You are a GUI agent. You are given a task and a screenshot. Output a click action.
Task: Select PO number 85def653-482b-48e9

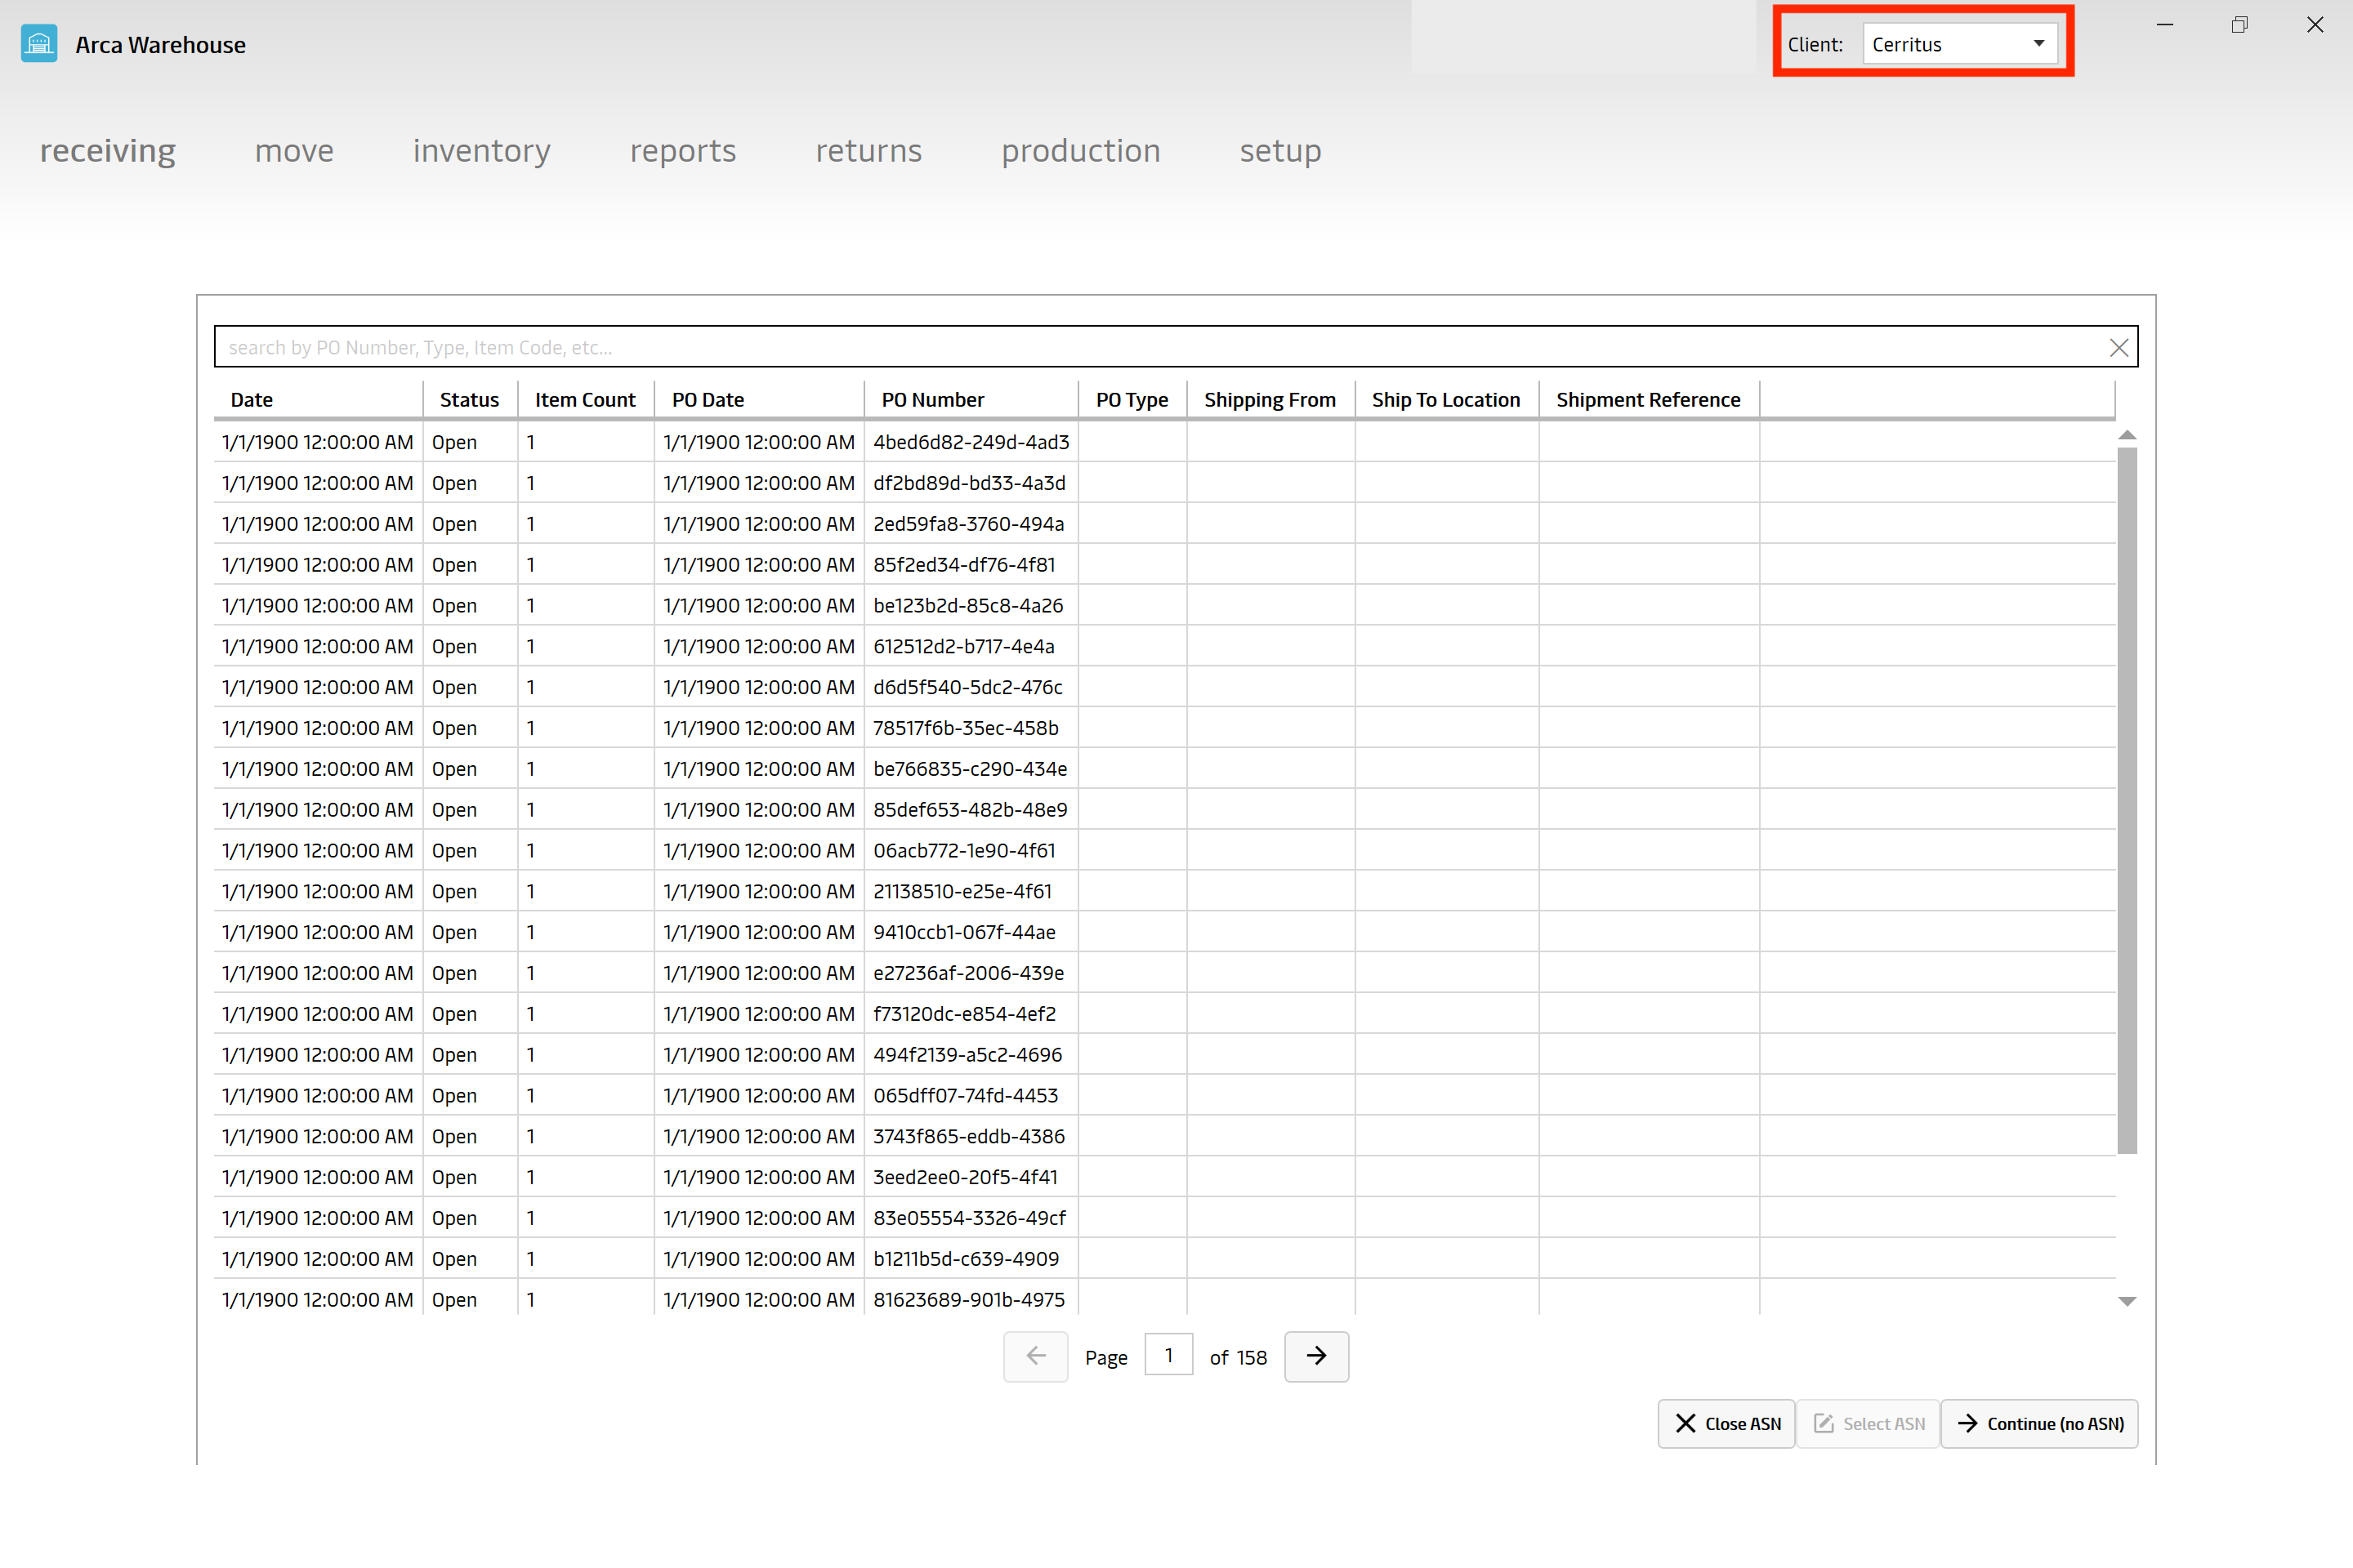coord(970,809)
